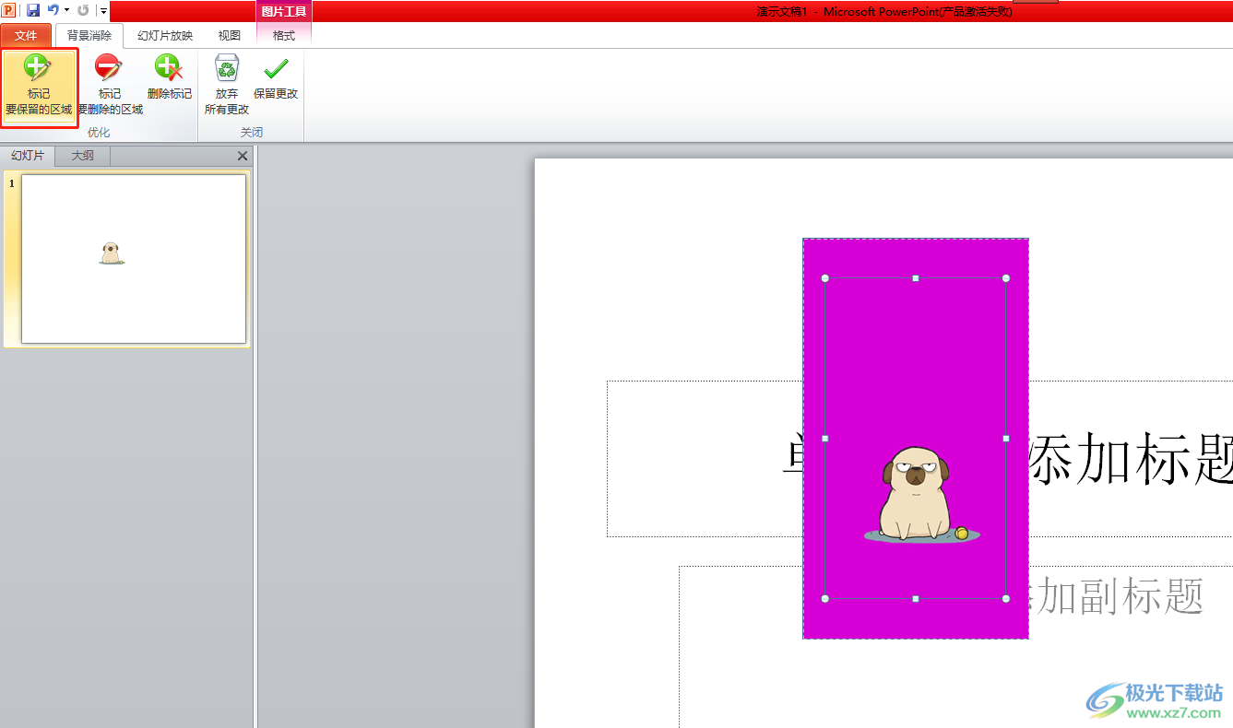This screenshot has height=728, width=1233.
Task: Click bottom-left handle of background removal marquee
Action: point(825,599)
